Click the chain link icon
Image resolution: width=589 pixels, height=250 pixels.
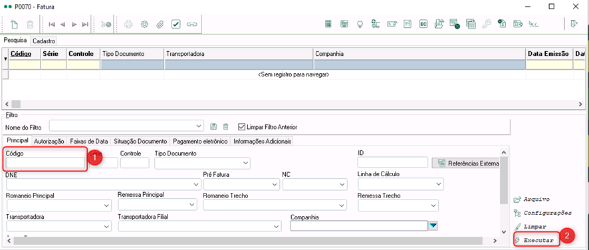tap(192, 25)
